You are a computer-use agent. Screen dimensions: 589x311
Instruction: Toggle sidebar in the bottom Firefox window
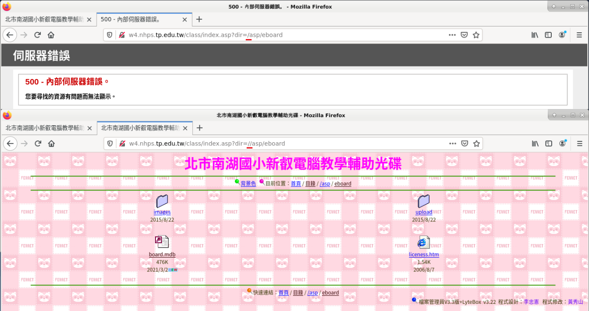[x=549, y=144]
